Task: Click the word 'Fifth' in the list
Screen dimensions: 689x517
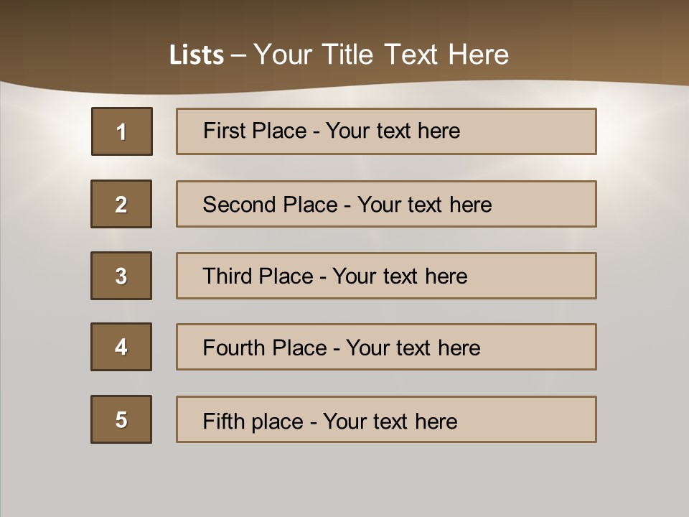Action: [225, 421]
